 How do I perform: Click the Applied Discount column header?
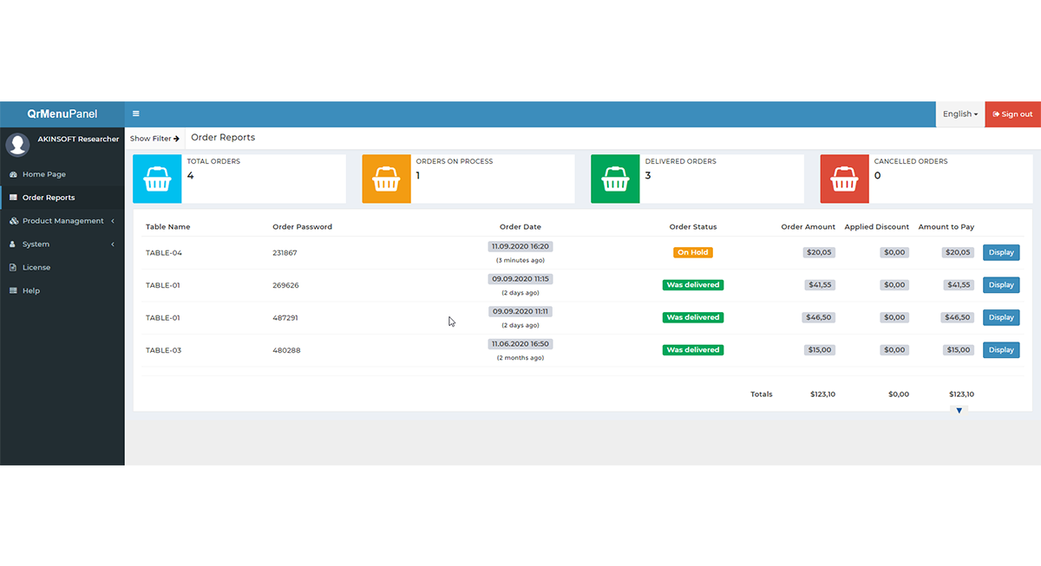pos(877,227)
